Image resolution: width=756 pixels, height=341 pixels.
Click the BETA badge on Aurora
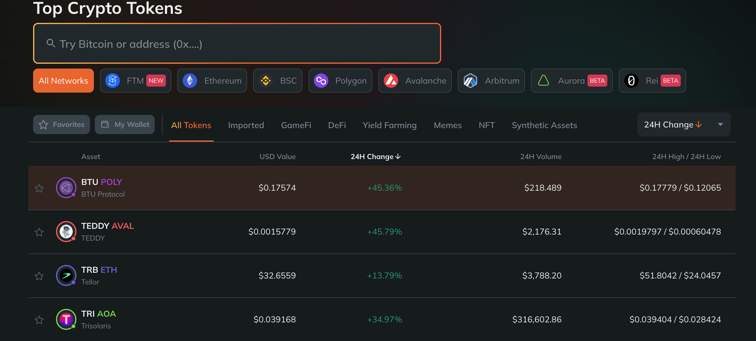pos(597,81)
